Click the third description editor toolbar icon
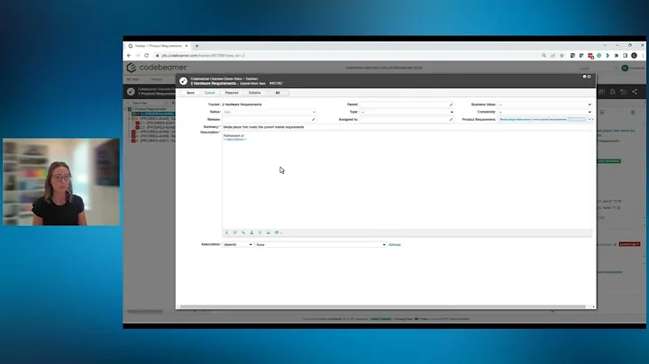This screenshot has width=649, height=364. pyautogui.click(x=243, y=232)
